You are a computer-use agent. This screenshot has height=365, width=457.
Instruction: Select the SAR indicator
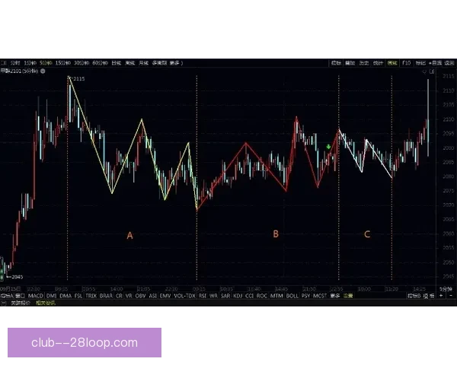[225, 296]
